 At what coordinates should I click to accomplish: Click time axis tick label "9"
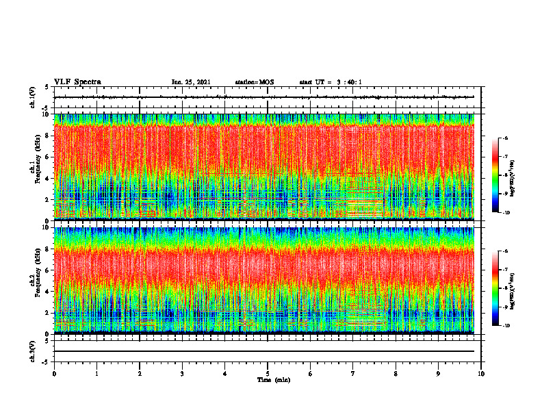pos(438,374)
